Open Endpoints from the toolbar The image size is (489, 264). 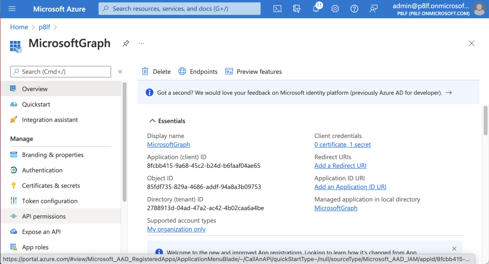point(198,71)
